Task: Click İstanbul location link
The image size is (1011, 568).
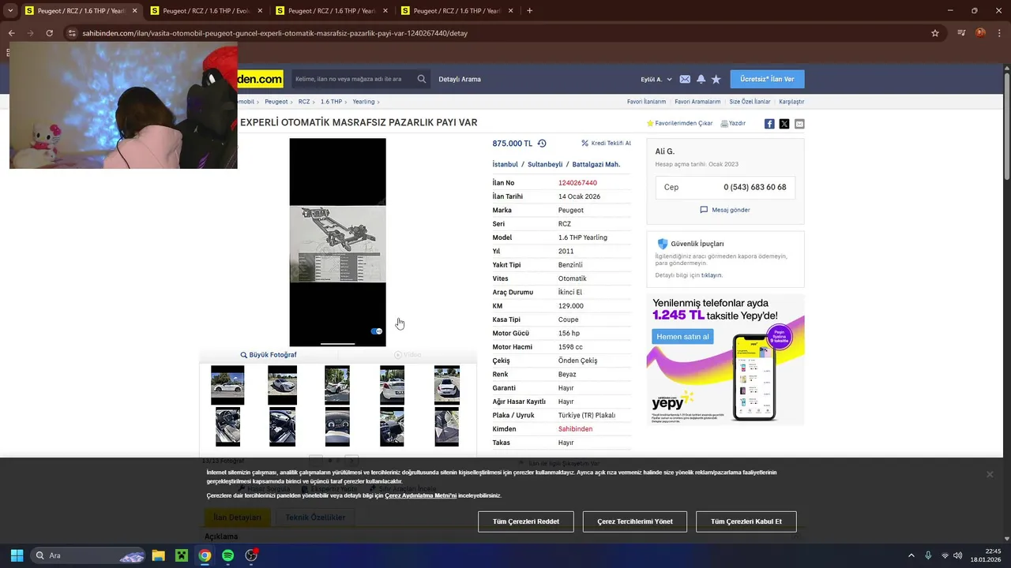Action: (505, 164)
